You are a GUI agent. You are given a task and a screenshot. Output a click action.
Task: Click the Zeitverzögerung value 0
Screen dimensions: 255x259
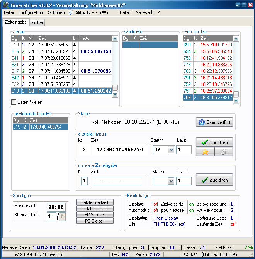tap(232, 204)
